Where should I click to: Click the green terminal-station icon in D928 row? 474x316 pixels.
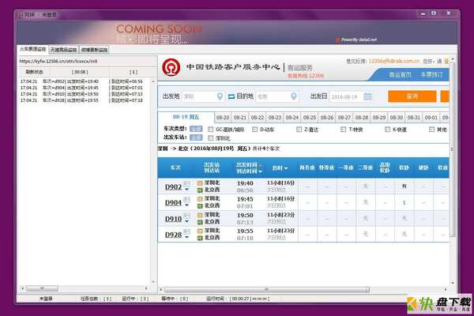click(200, 238)
